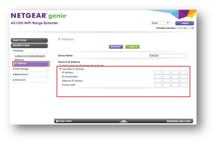
Task: Click the IP Address page heading
Action: pyautogui.click(x=66, y=39)
